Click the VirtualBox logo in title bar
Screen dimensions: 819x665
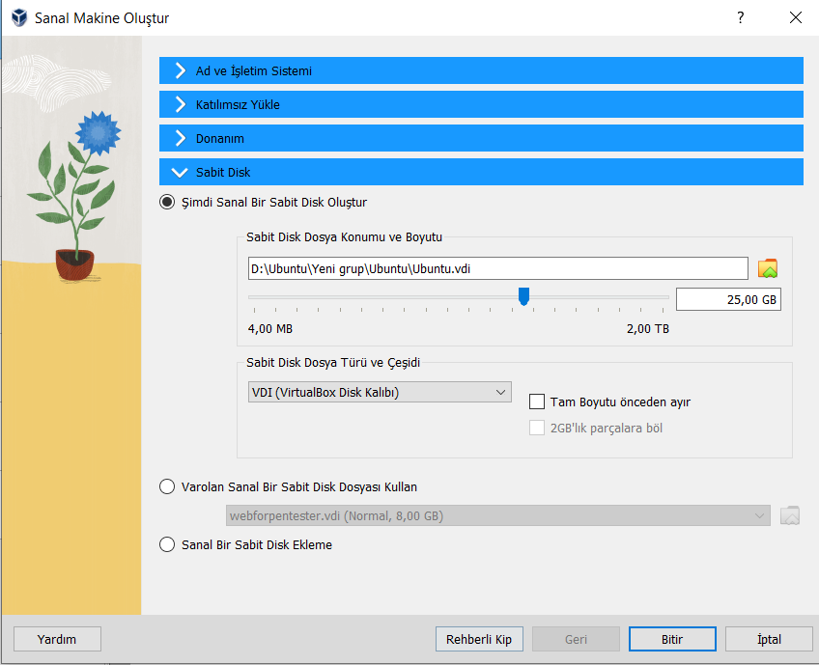pos(19,17)
